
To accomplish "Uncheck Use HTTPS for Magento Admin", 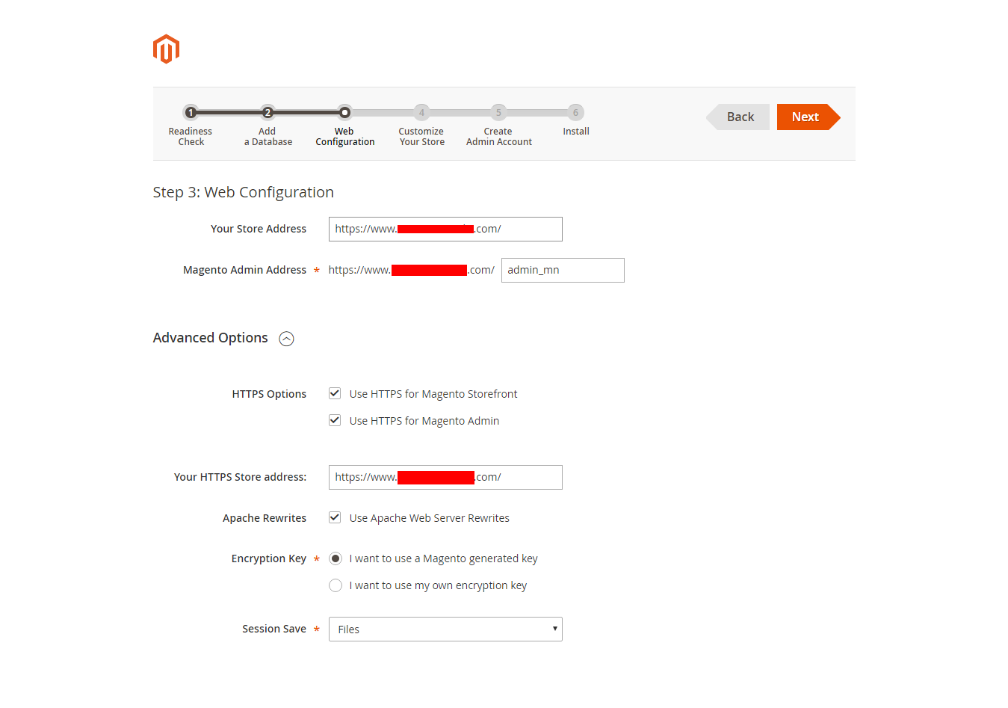I will point(335,419).
